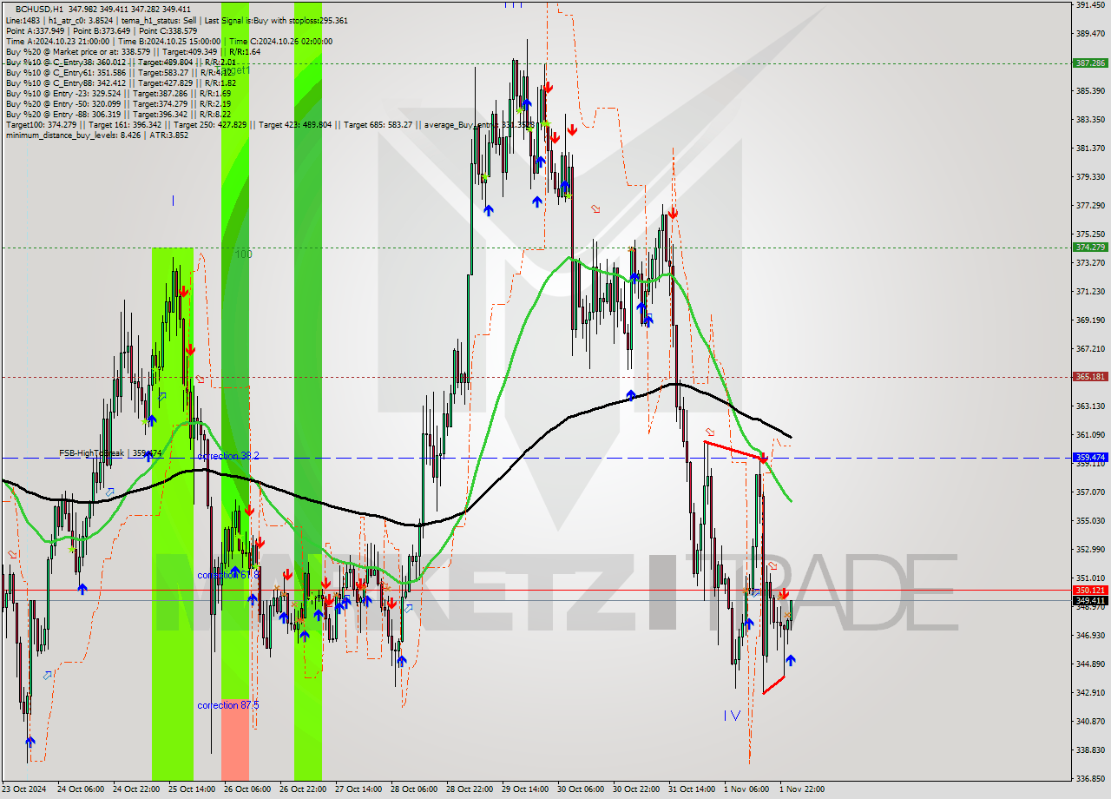Click the 'correction 38.2' label
Viewport: 1111px width, 799px height.
click(x=227, y=456)
